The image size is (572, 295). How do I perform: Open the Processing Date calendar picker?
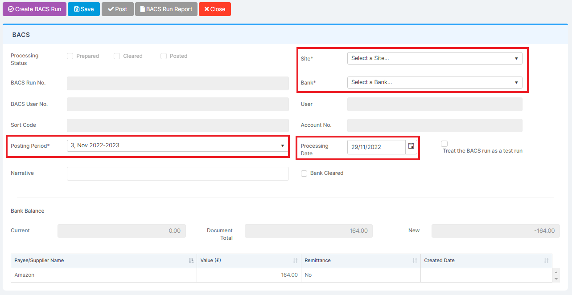pyautogui.click(x=411, y=146)
